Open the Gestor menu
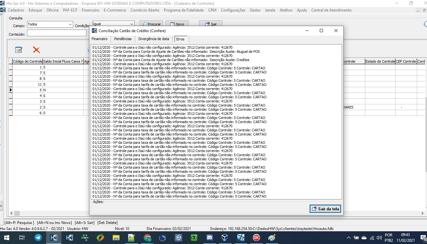This screenshot has width=427, height=244. point(255,10)
